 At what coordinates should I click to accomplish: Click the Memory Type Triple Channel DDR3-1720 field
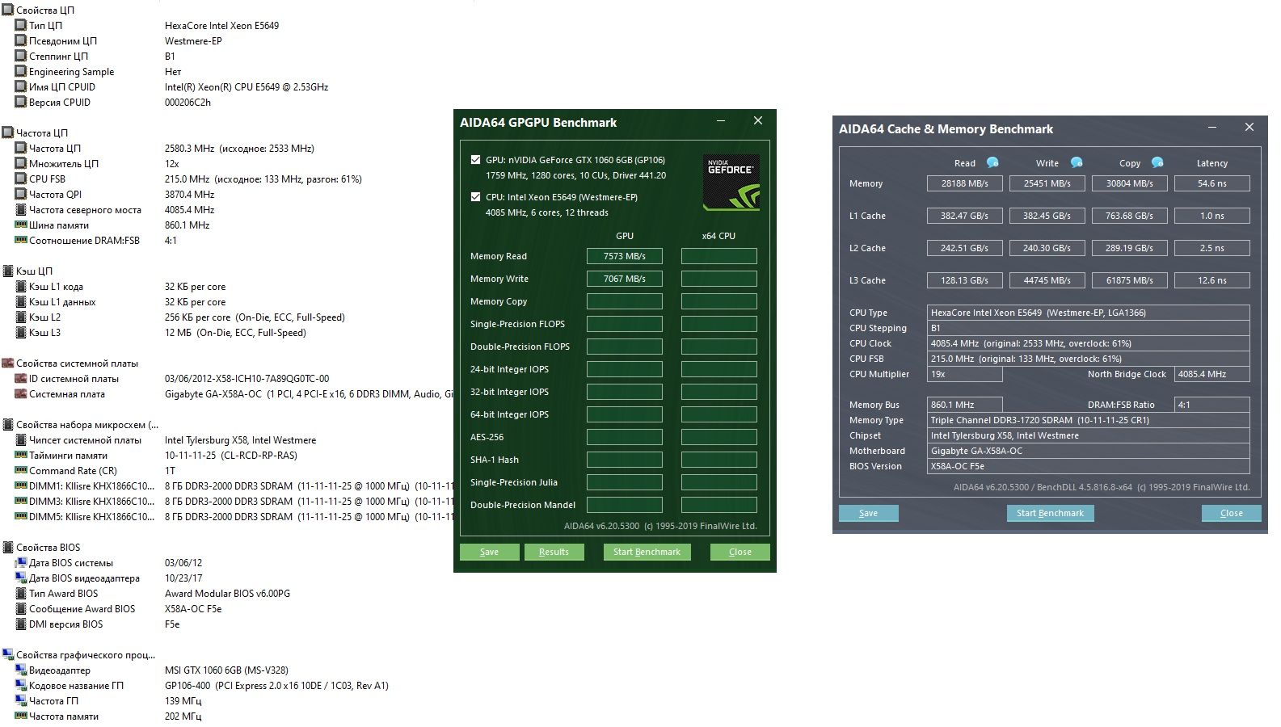pyautogui.click(x=1089, y=420)
